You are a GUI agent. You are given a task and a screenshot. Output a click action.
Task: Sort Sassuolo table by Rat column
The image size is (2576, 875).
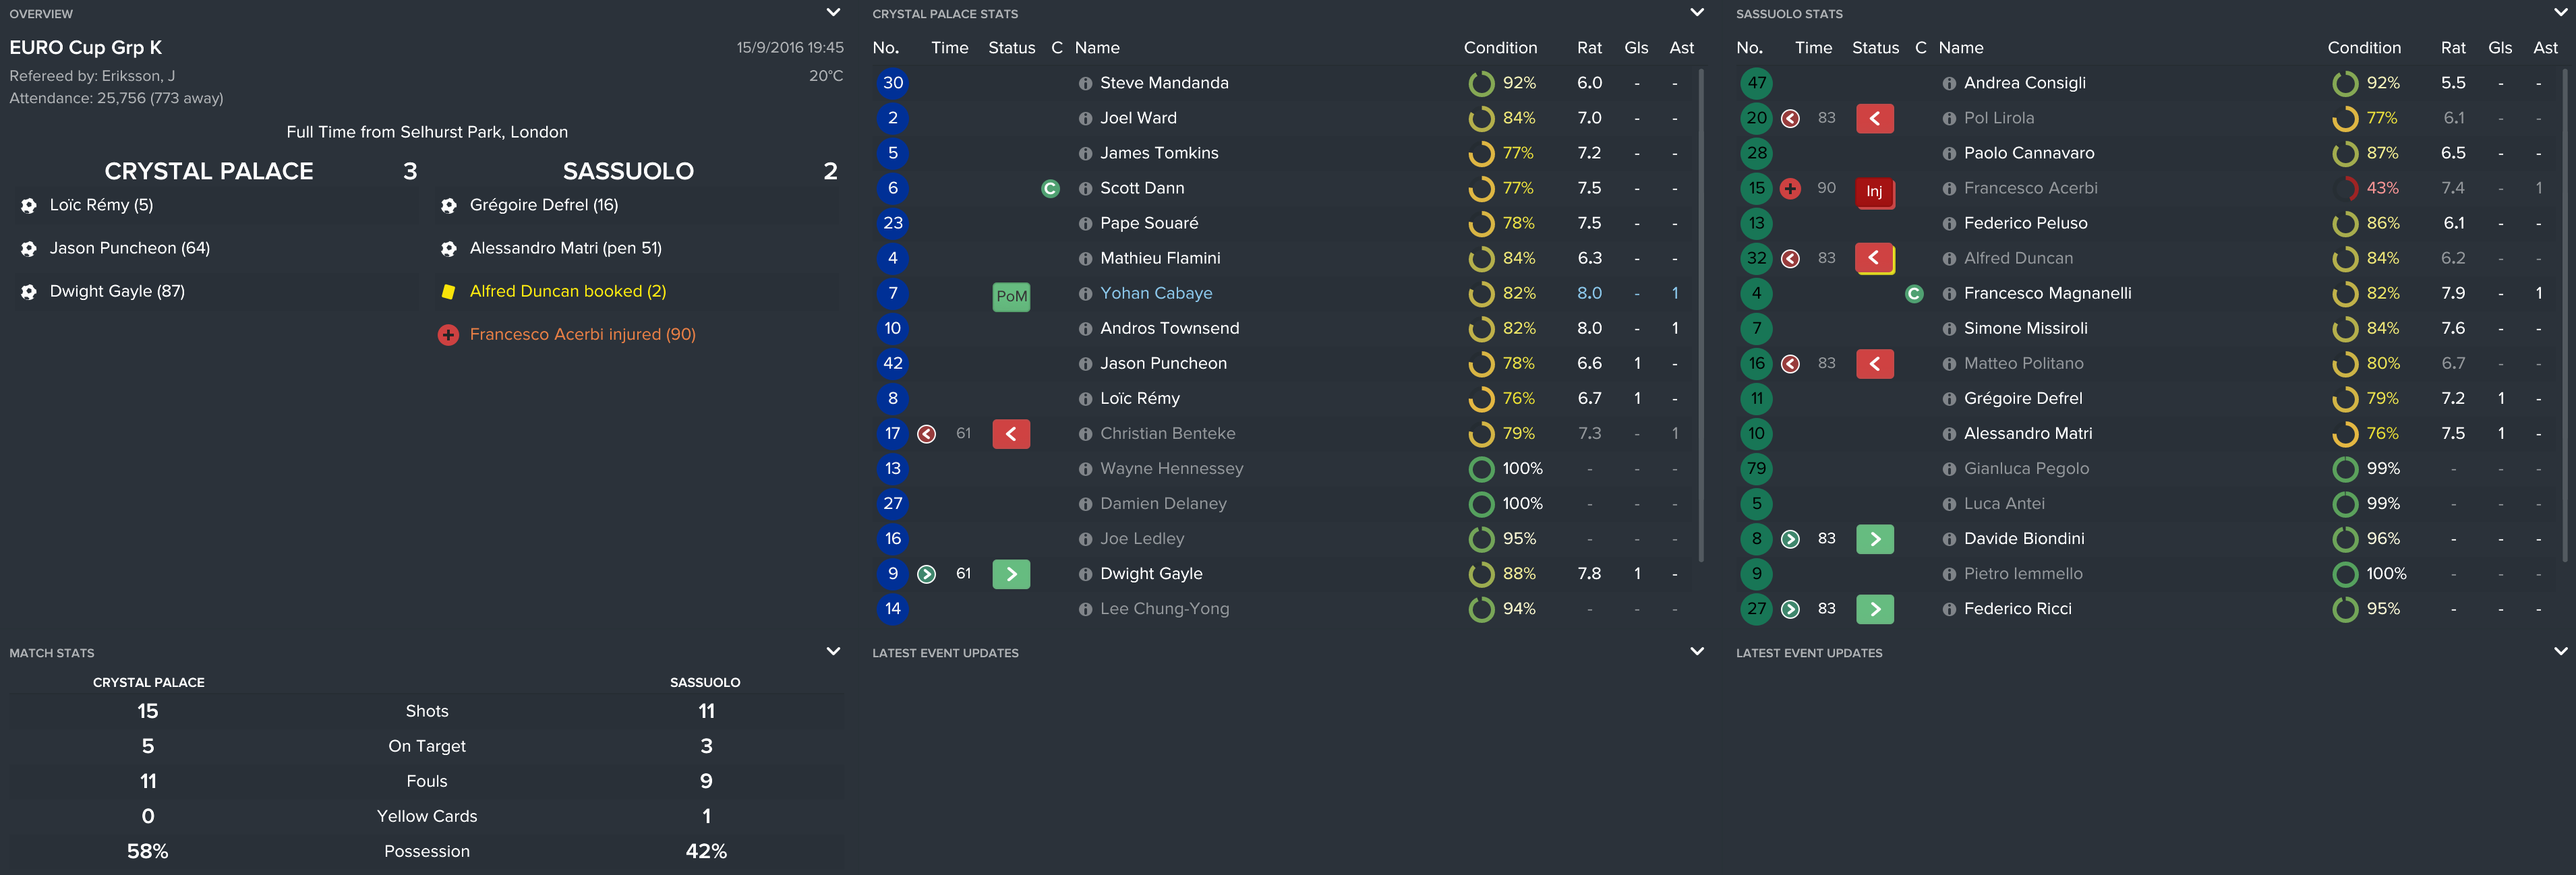pos(2453,48)
